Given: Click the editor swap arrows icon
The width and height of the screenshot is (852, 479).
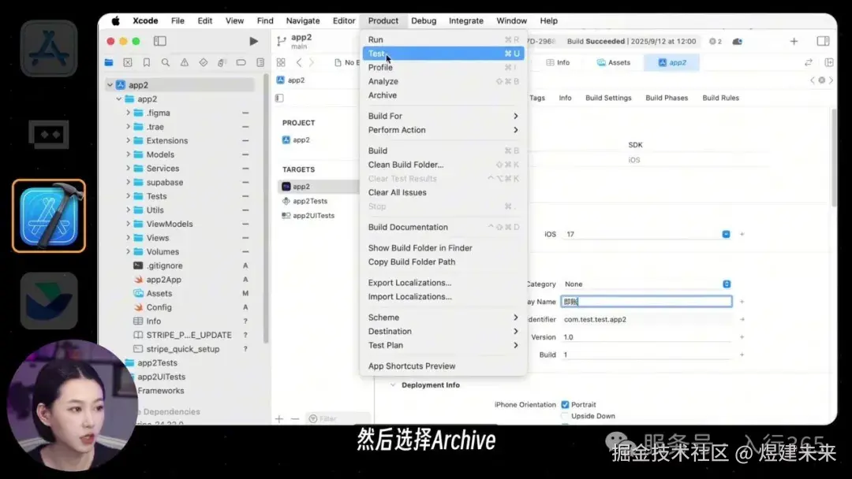Looking at the screenshot, I should point(809,62).
